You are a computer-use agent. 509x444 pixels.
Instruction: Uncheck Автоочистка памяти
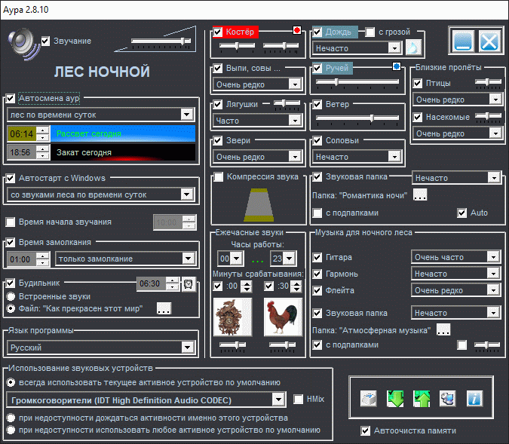(x=366, y=431)
